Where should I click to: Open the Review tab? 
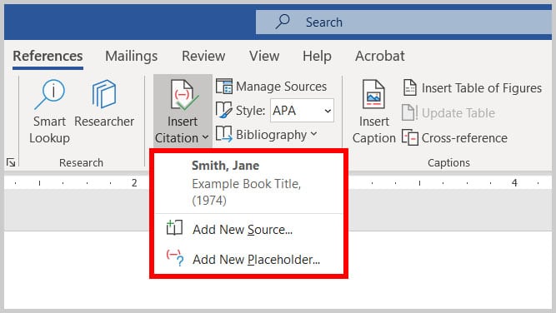click(x=203, y=56)
